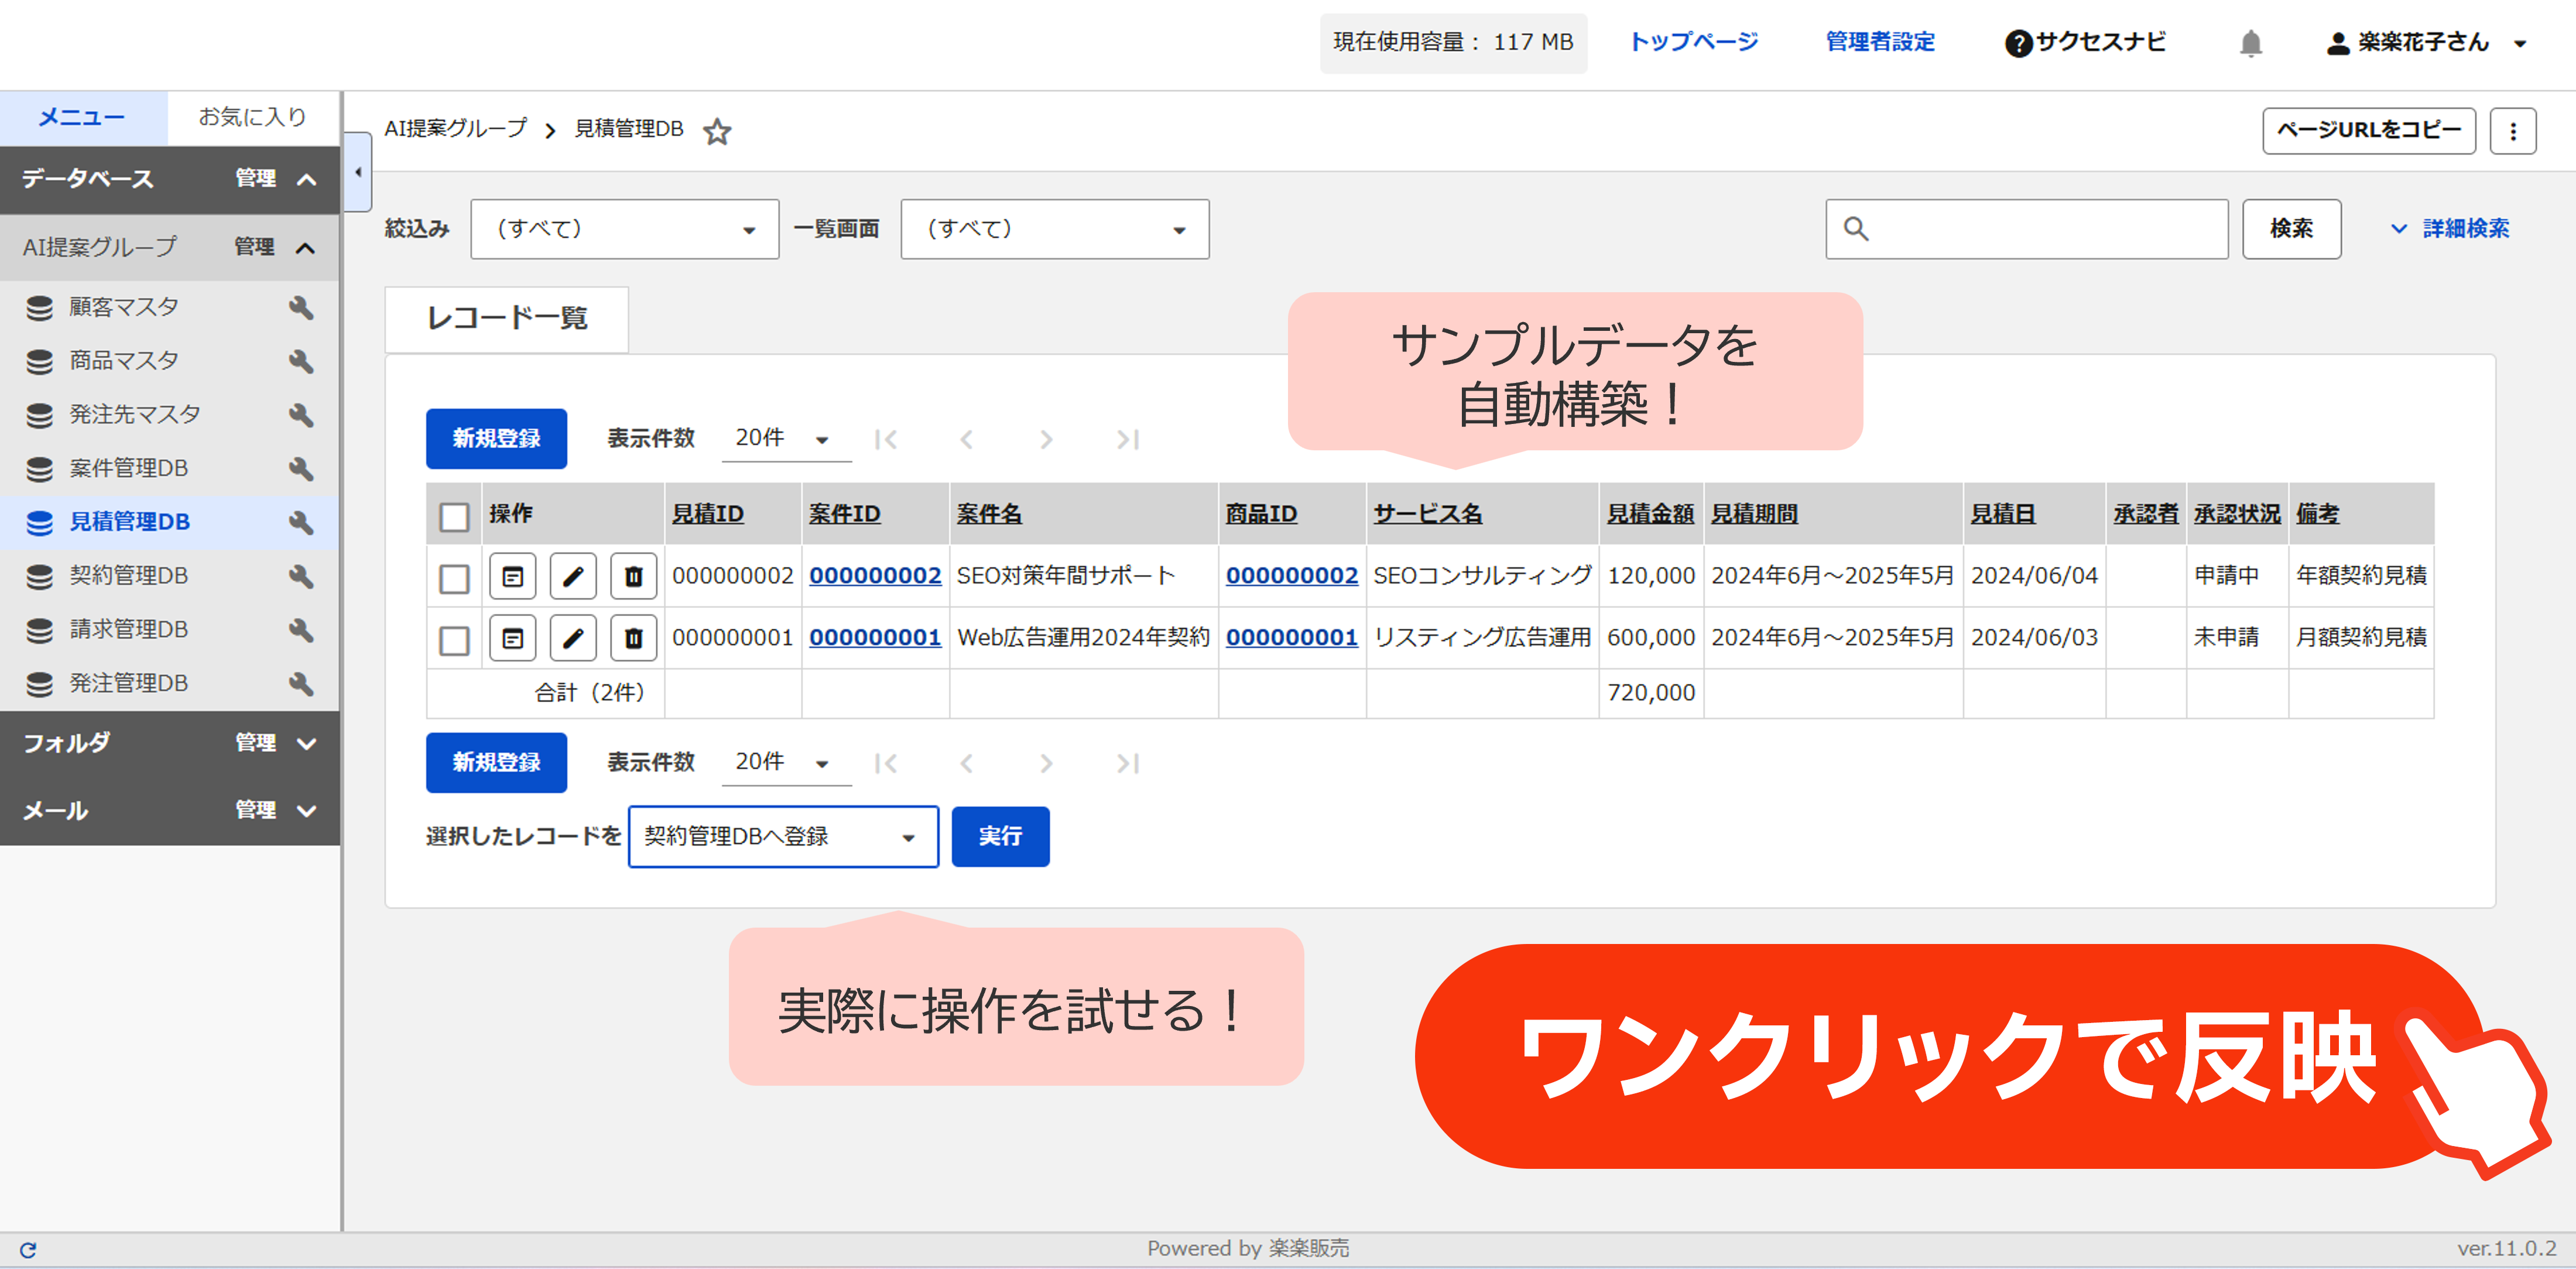Click the wrench icon for 発注管理DB
Screen dimensions: 2576x1269
301,684
